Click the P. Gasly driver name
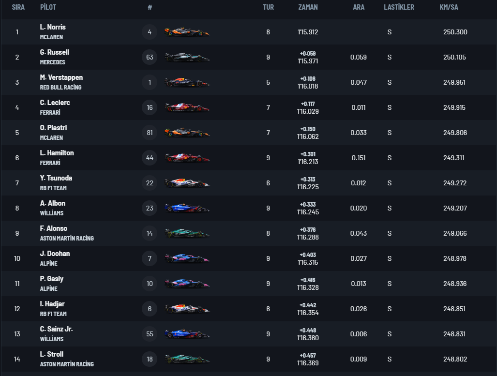 pos(52,279)
